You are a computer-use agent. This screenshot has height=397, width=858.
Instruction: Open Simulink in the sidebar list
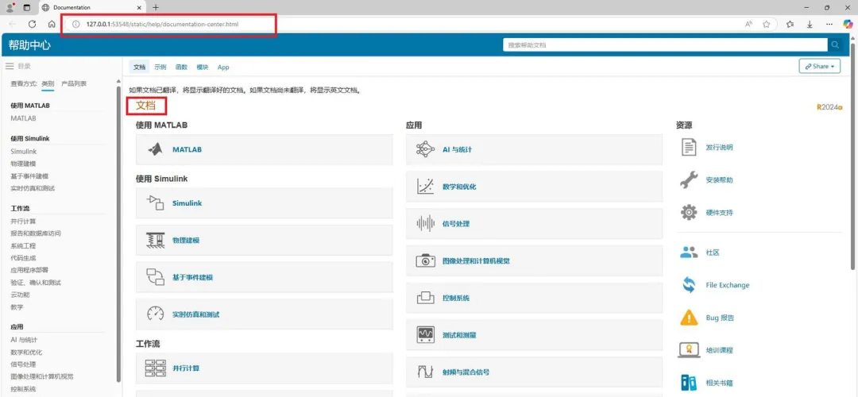click(x=24, y=152)
